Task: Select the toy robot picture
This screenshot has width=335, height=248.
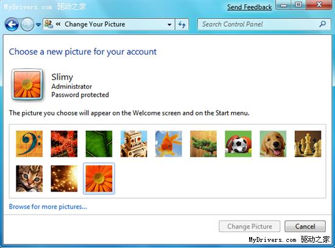Action: (134, 143)
